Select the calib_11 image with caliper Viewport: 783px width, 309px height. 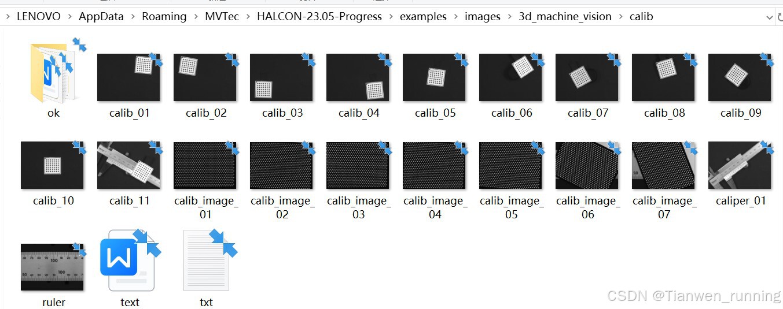click(x=128, y=165)
